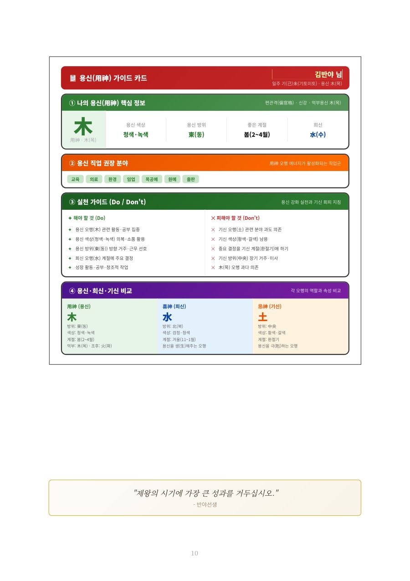Click the large green 木 symbol tile
The width and height of the screenshot is (410, 581).
83,130
